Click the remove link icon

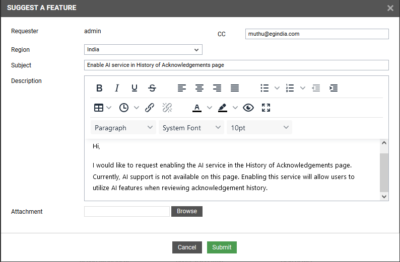click(x=167, y=108)
